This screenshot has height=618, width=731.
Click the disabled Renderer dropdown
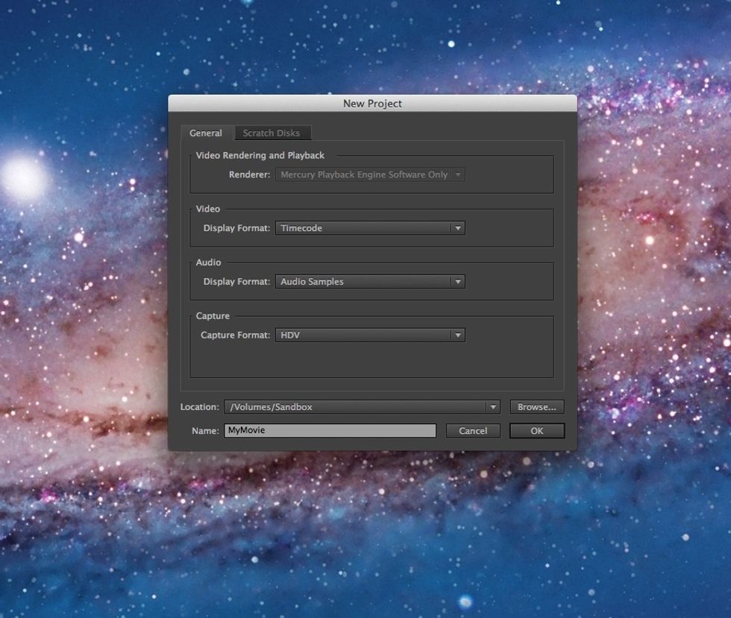[x=370, y=174]
